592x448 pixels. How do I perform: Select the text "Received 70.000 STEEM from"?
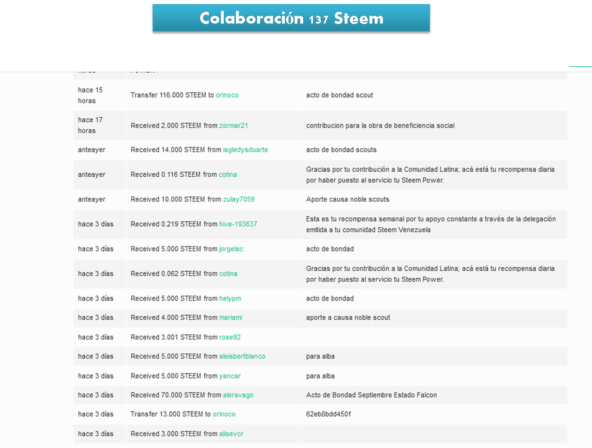pyautogui.click(x=176, y=395)
